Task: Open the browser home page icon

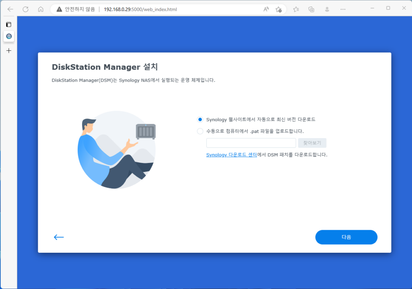Action: click(x=41, y=9)
